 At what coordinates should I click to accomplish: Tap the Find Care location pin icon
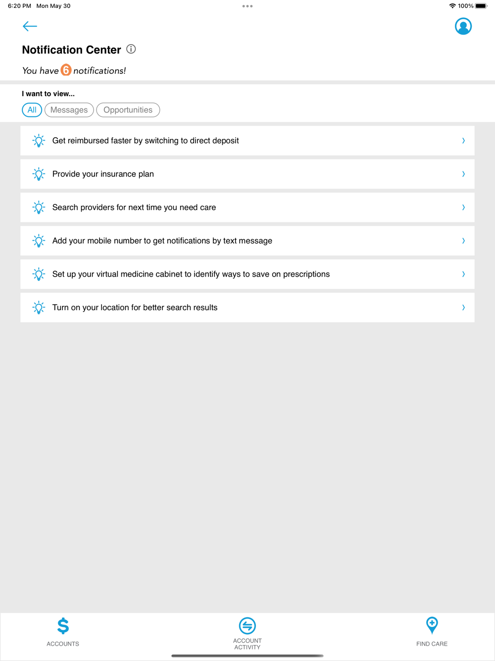tap(432, 625)
